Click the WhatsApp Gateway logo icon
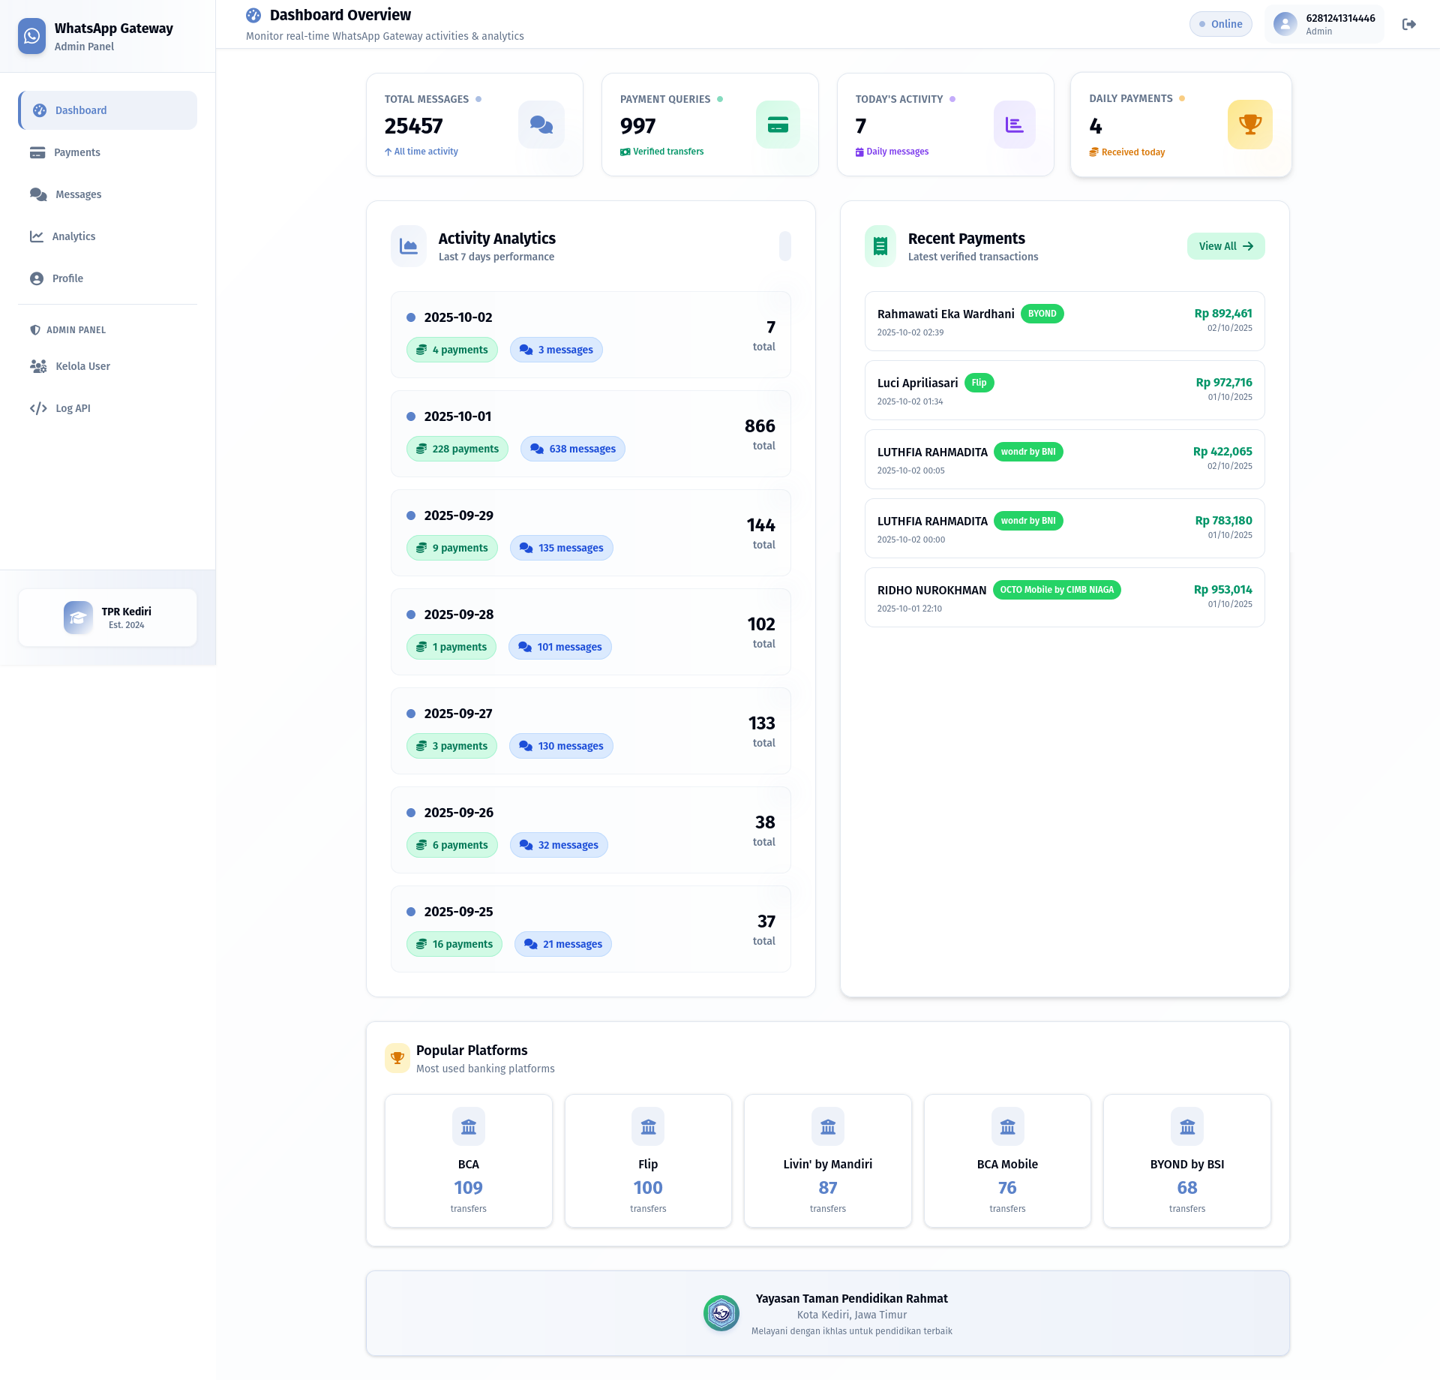The image size is (1440, 1380). (31, 36)
